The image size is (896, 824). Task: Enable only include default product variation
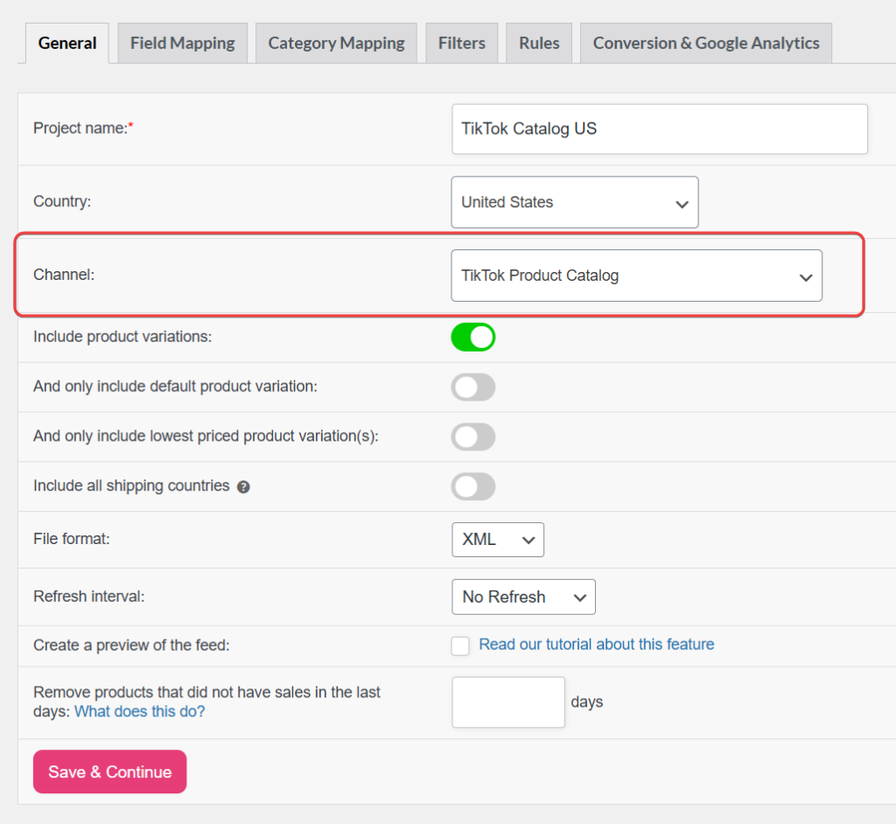pyautogui.click(x=473, y=387)
